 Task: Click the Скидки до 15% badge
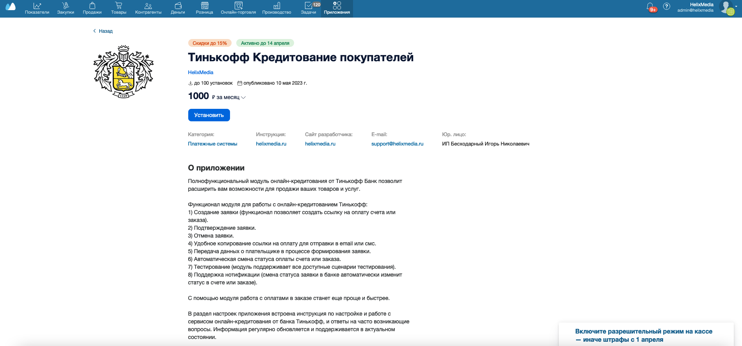(210, 43)
